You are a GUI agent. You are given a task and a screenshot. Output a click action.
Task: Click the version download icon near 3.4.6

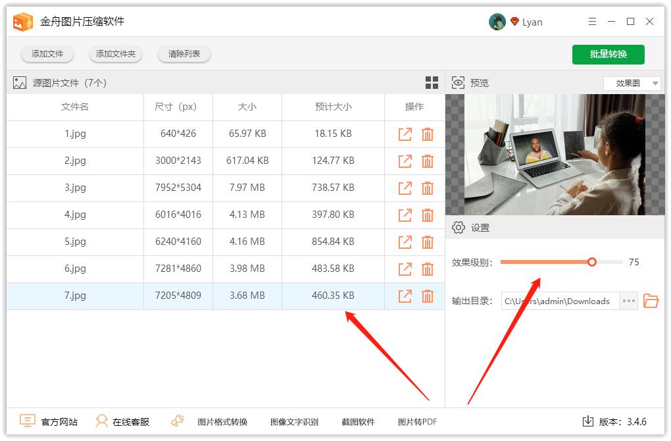pos(587,421)
